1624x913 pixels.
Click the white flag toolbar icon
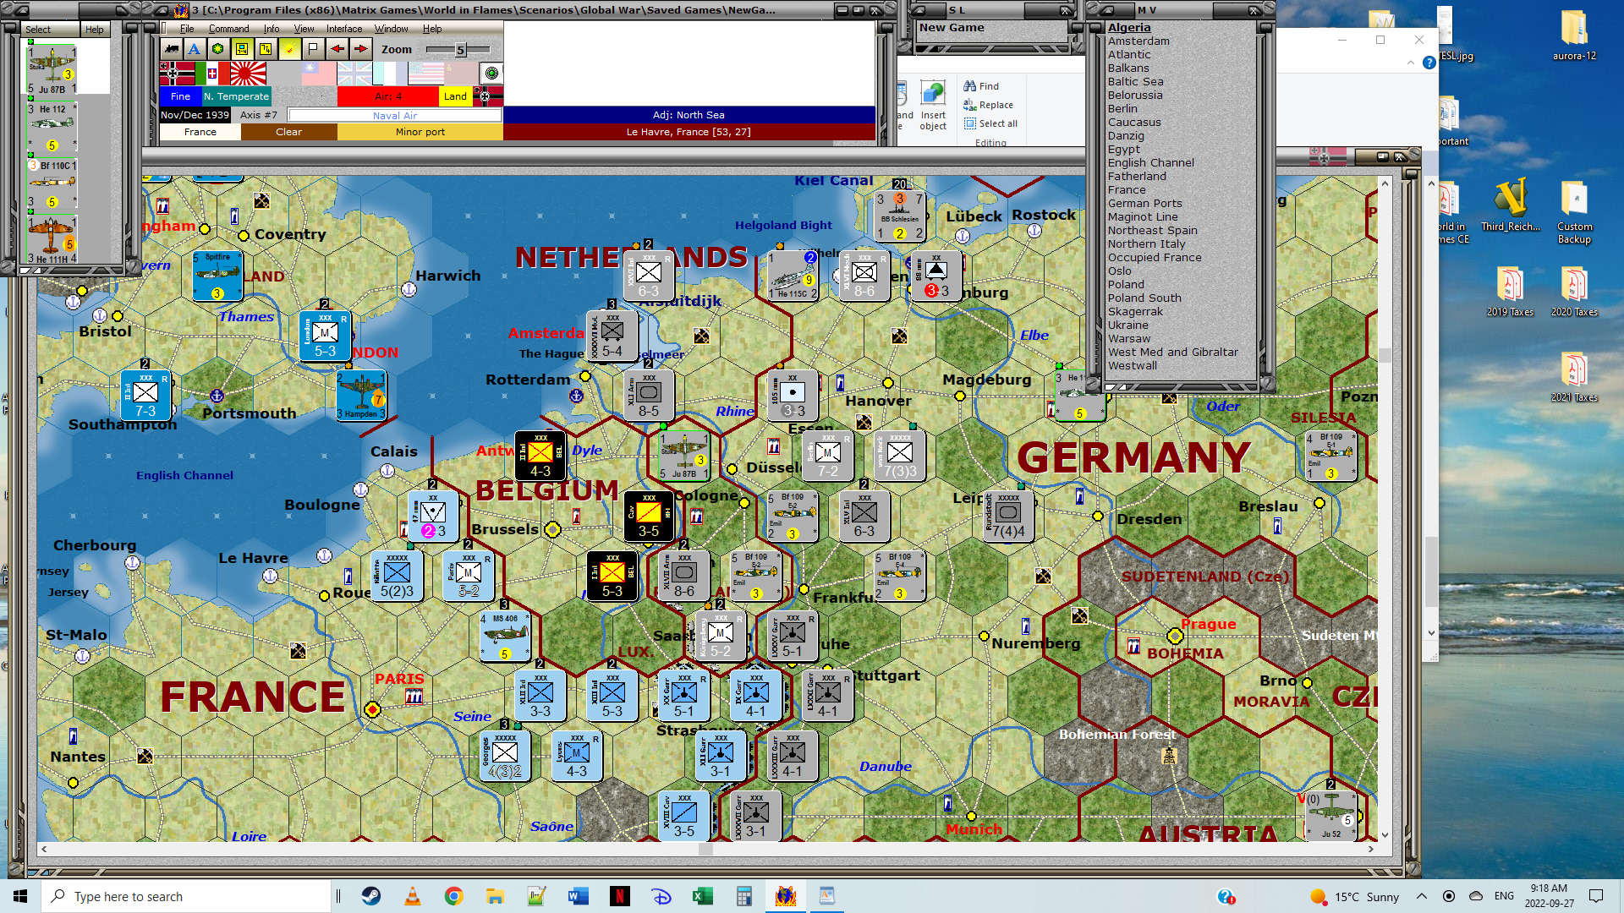click(x=313, y=49)
